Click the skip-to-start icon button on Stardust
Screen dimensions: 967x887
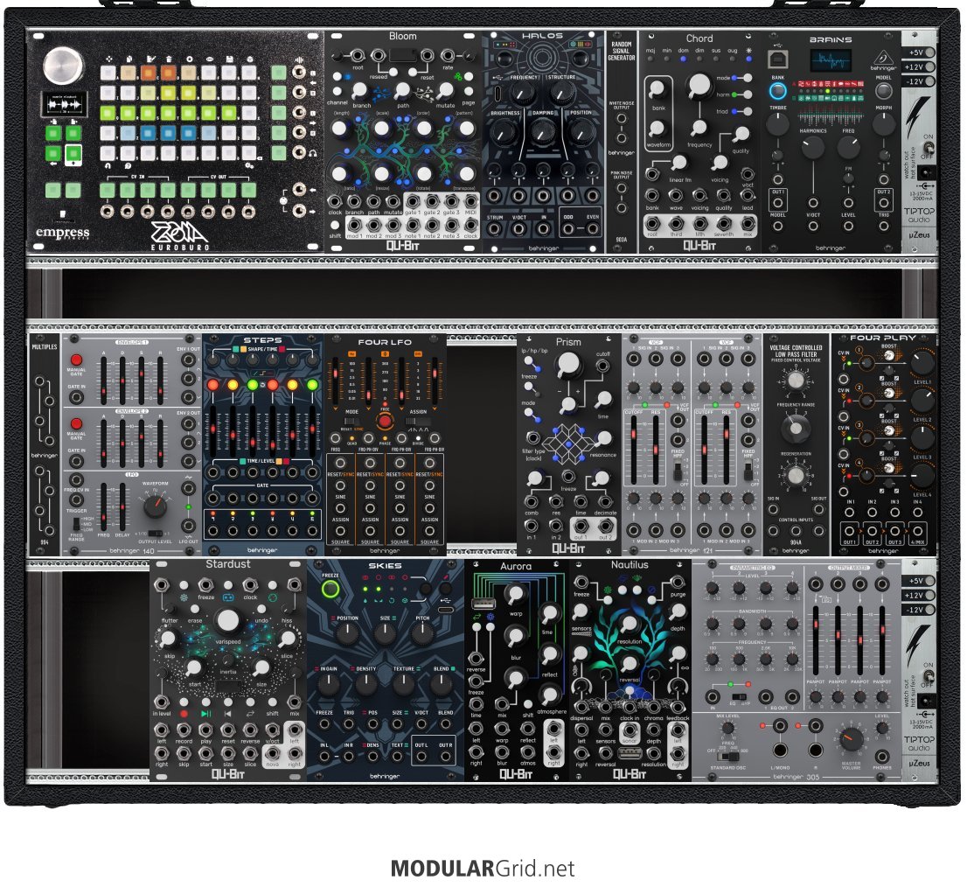[x=227, y=714]
